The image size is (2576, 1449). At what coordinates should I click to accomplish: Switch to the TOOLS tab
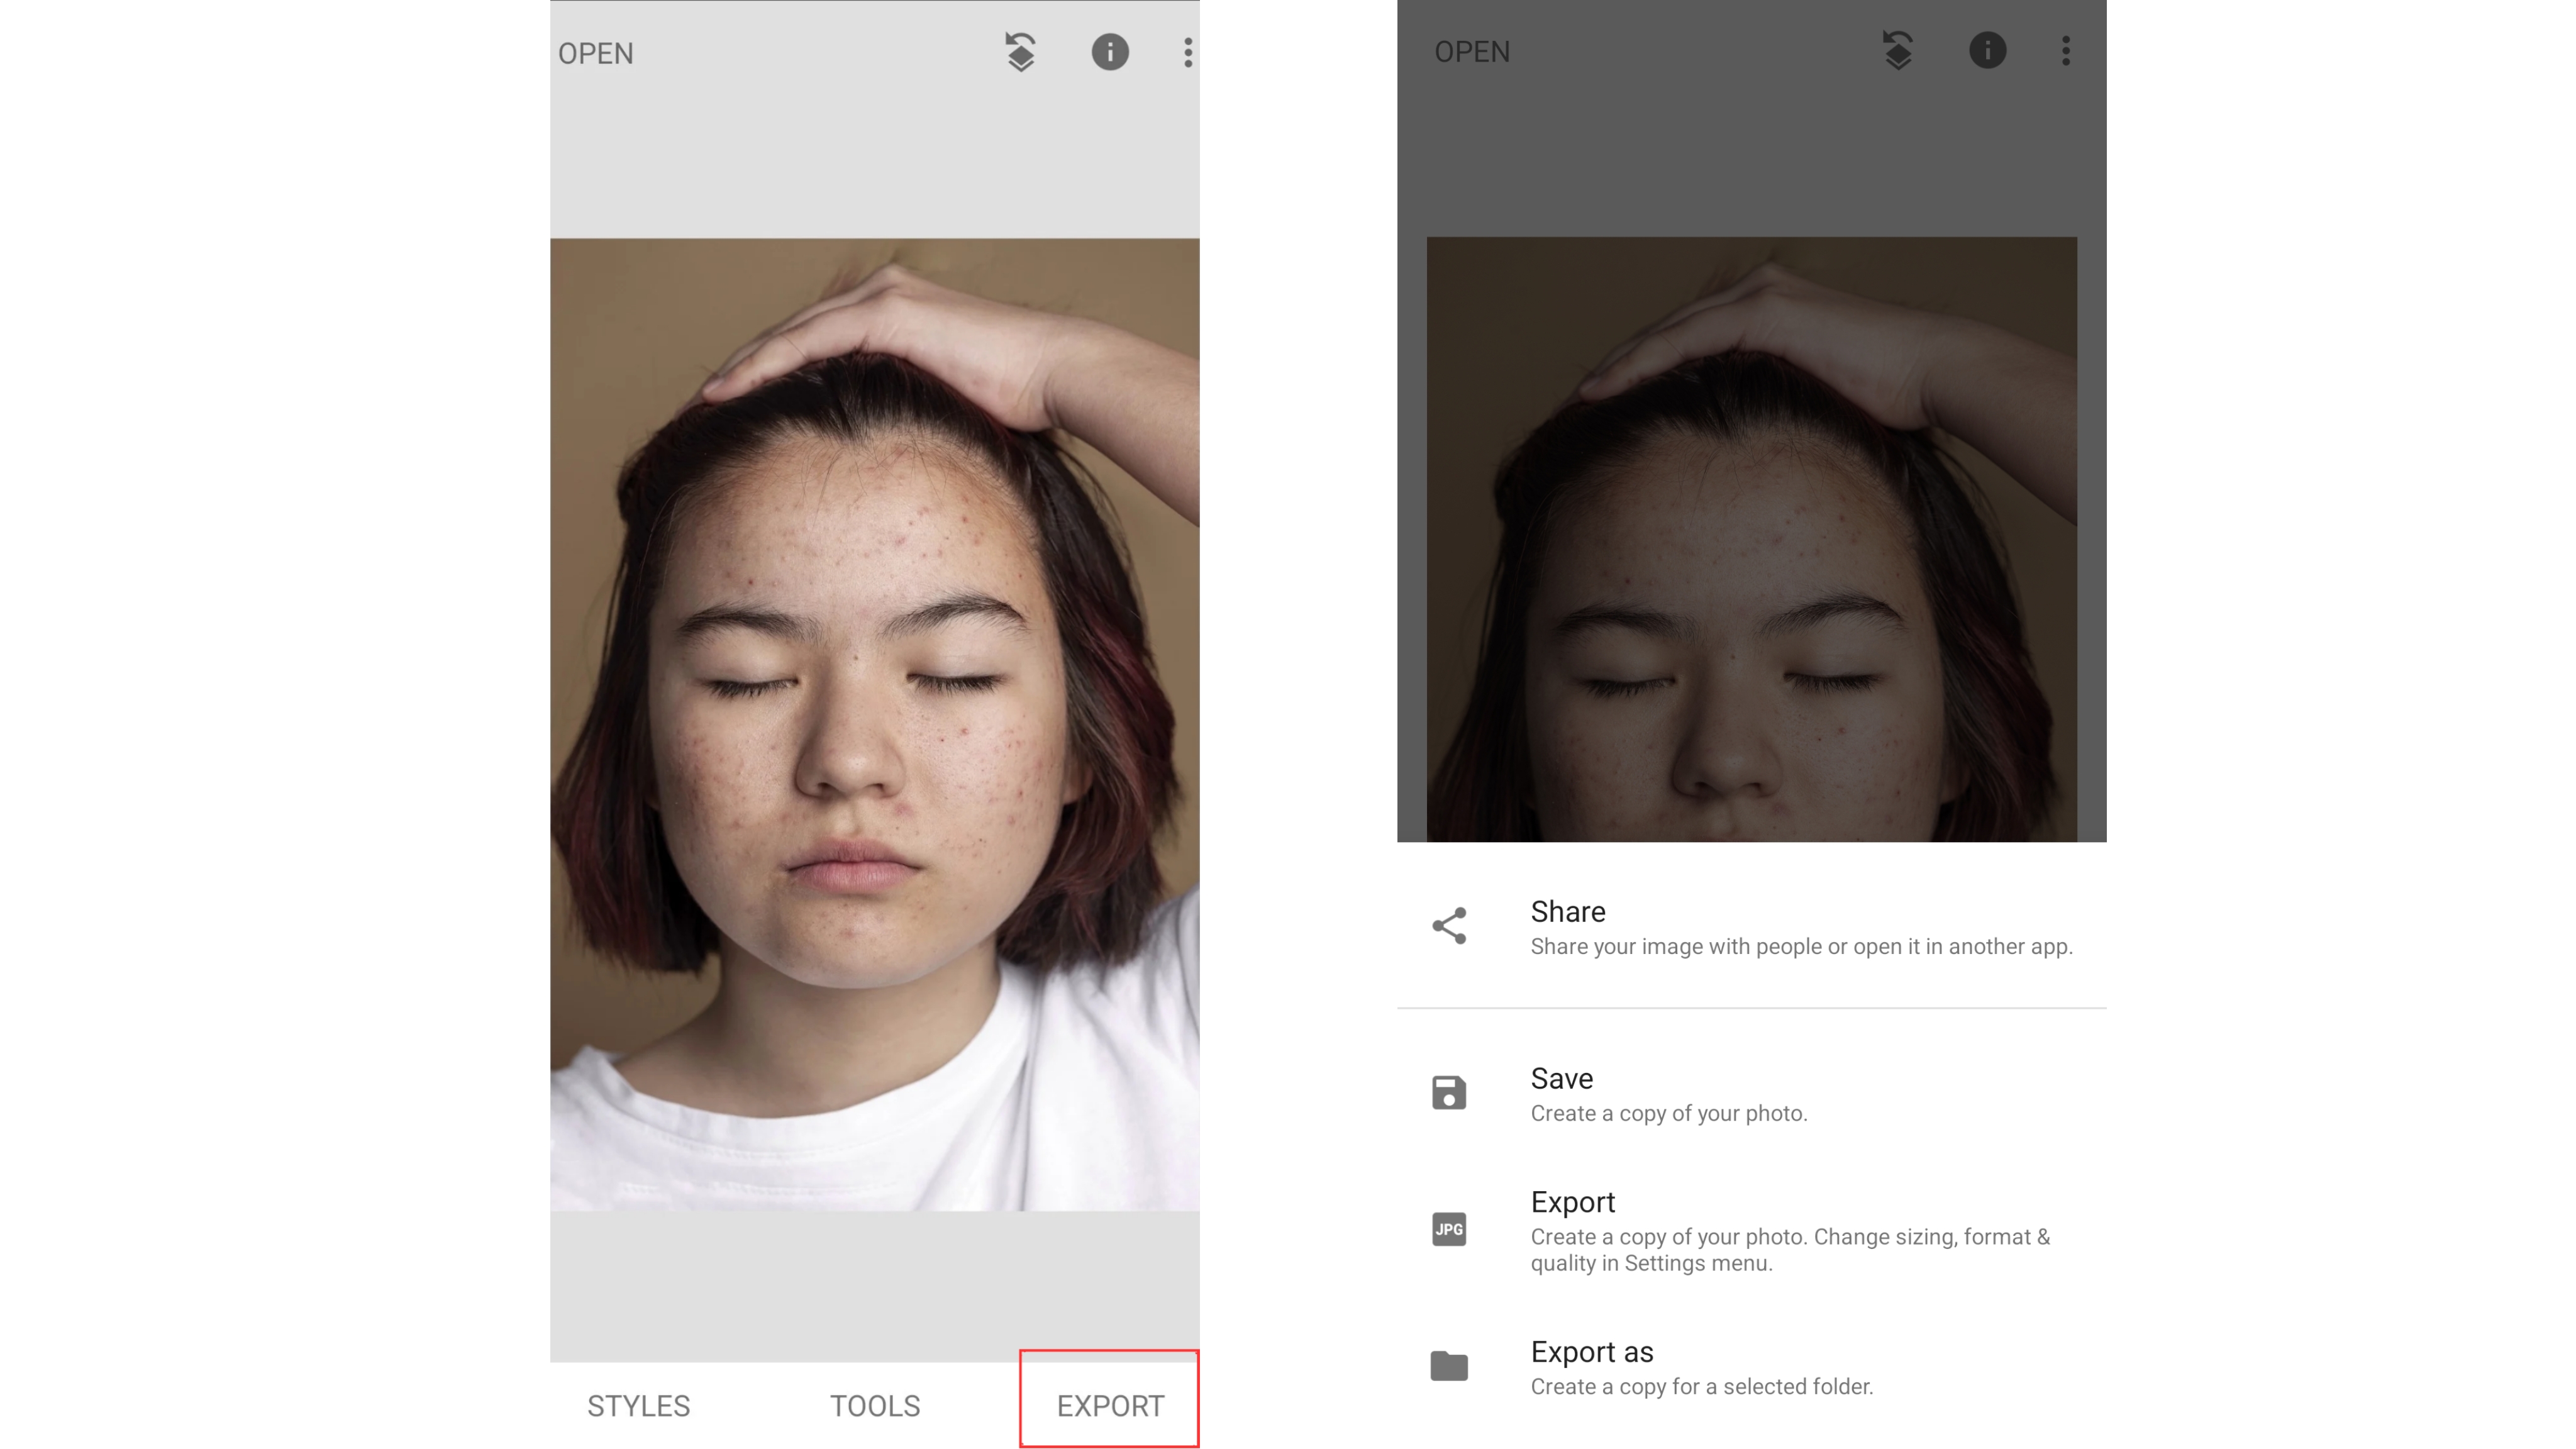[875, 1405]
